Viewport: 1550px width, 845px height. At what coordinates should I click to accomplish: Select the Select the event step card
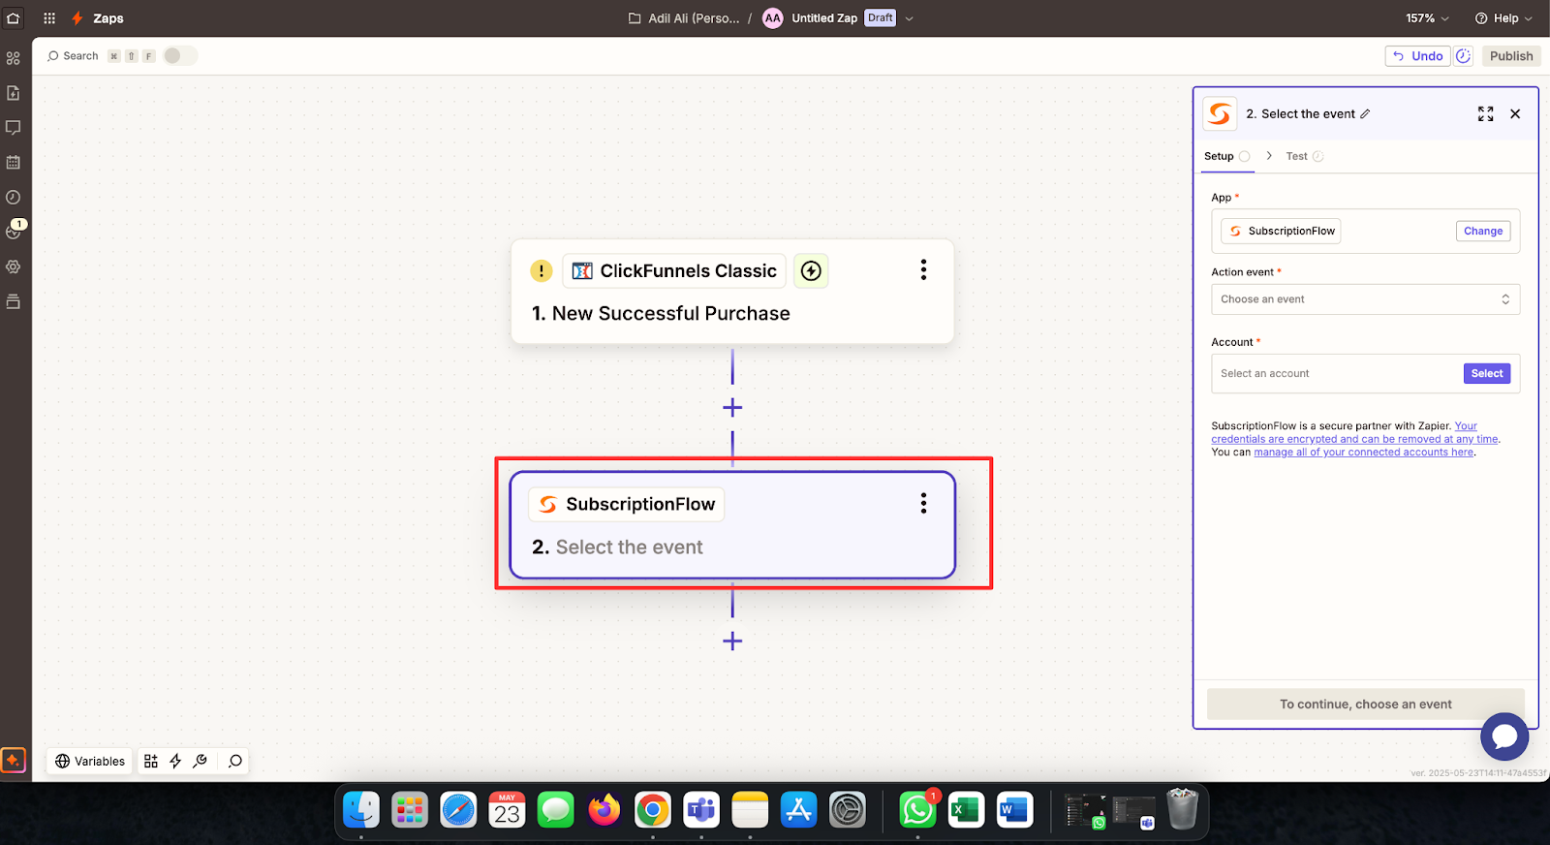pyautogui.click(x=732, y=525)
